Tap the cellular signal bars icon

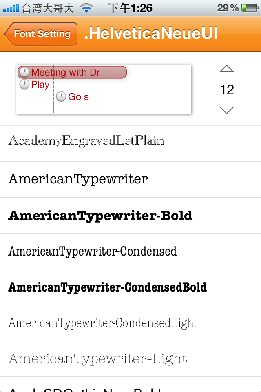pyautogui.click(x=11, y=8)
